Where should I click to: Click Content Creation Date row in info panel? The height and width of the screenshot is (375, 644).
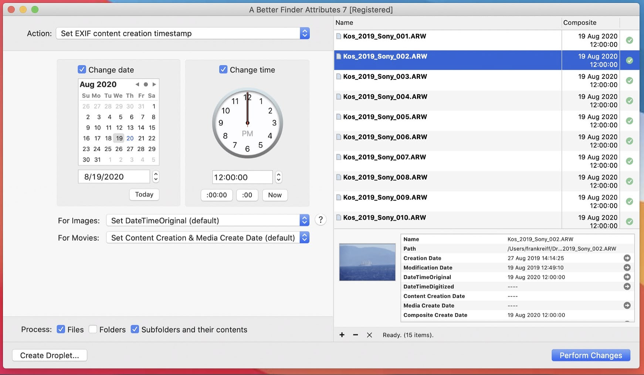[518, 296]
